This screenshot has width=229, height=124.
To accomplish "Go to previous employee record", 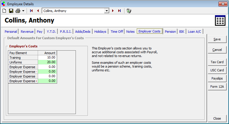I will (x=38, y=11).
